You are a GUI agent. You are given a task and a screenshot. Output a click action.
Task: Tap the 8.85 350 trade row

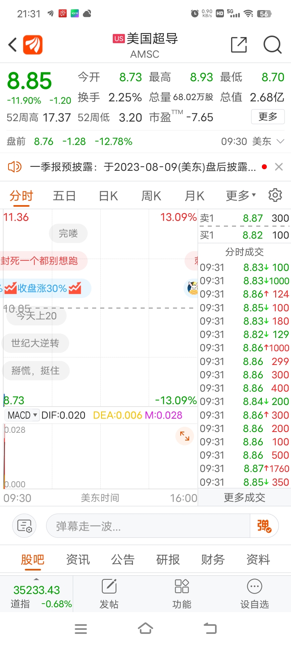click(x=245, y=482)
